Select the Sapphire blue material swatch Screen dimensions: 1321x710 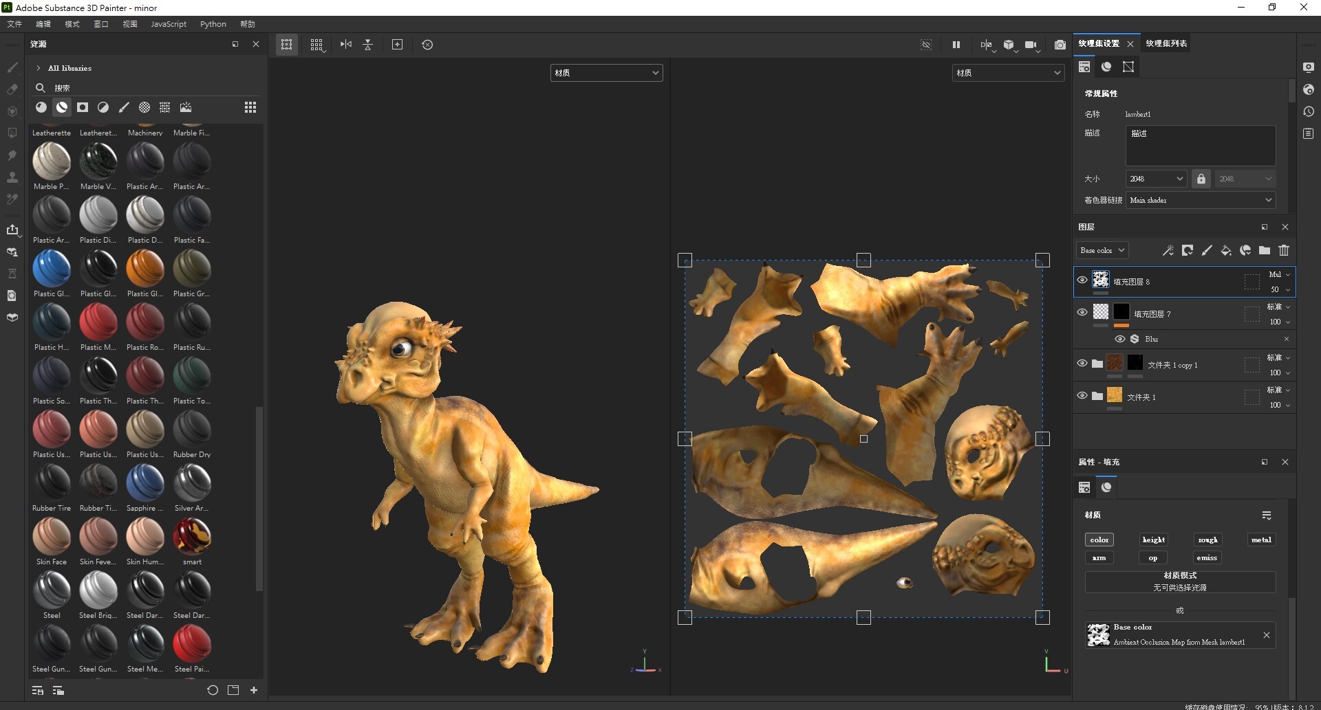pyautogui.click(x=145, y=482)
